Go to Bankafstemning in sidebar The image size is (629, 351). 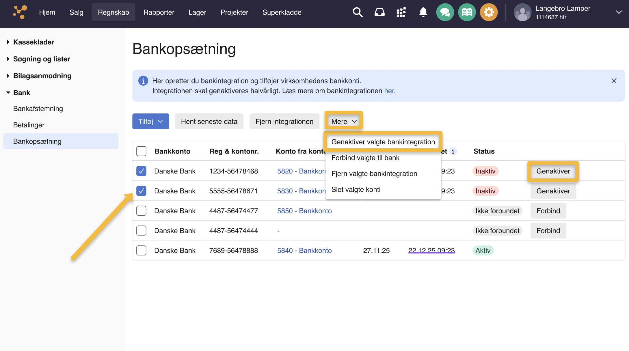(38, 109)
